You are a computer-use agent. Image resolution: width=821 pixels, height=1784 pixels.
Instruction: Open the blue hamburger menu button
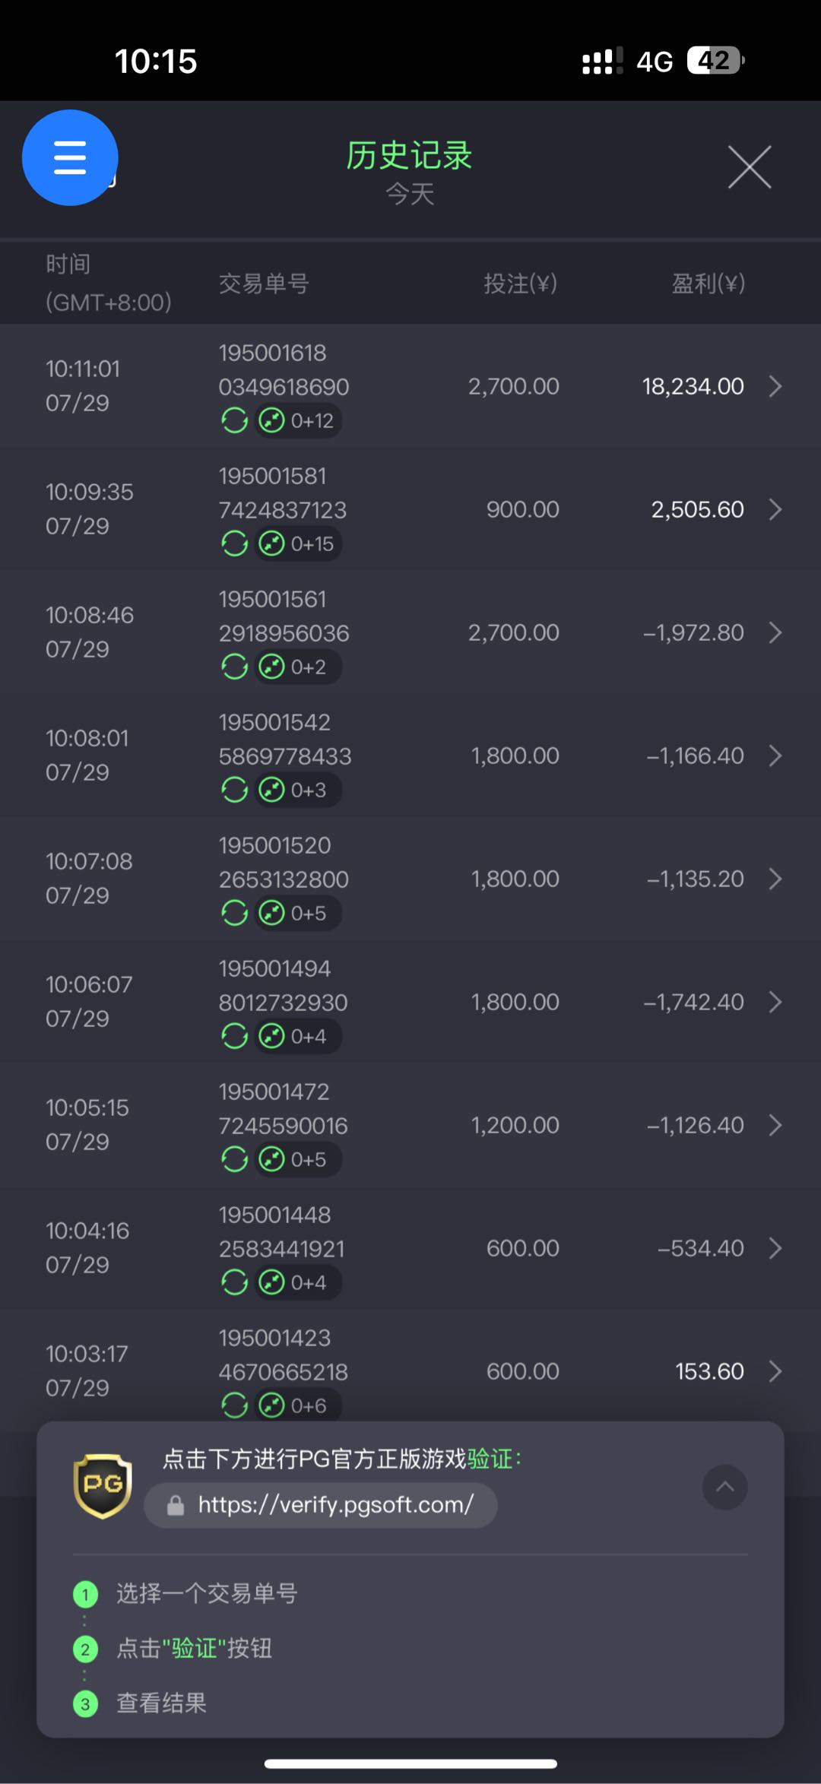tap(70, 157)
